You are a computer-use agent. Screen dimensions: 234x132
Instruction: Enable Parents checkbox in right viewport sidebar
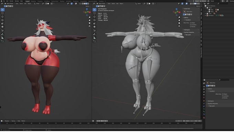(191, 27)
